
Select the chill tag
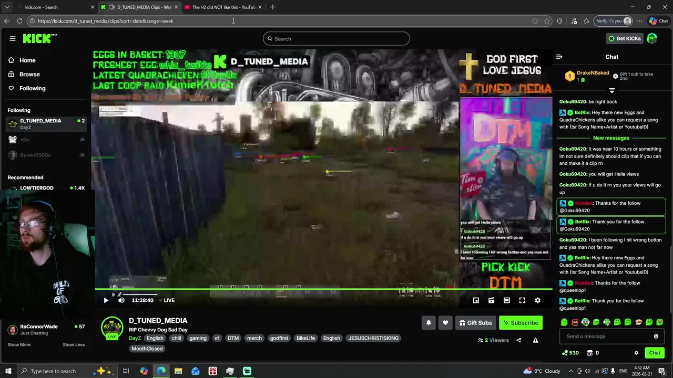tap(176, 338)
